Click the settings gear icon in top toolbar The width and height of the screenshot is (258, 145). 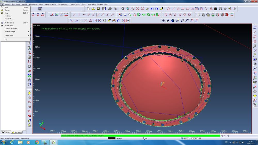click(x=221, y=9)
